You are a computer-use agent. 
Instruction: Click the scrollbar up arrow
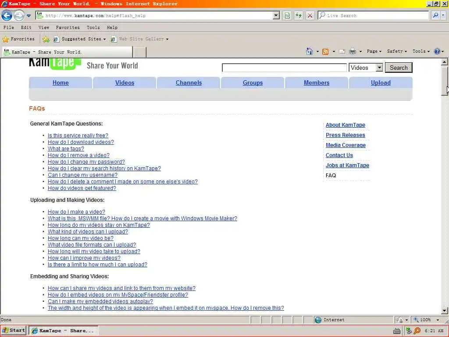(445, 61)
